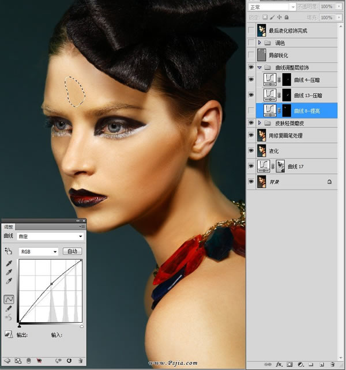Select the 曲线 17 layer mask thumbnail

click(x=280, y=166)
